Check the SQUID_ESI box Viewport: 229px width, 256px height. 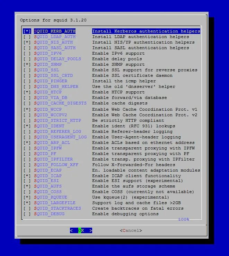click(x=27, y=181)
